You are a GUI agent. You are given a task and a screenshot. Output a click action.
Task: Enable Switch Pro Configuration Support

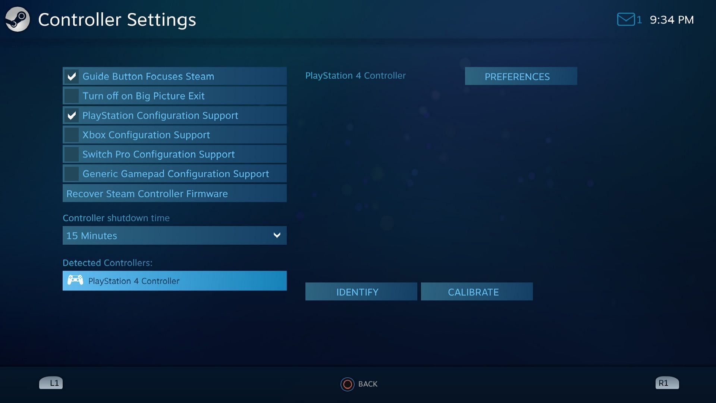coord(72,154)
